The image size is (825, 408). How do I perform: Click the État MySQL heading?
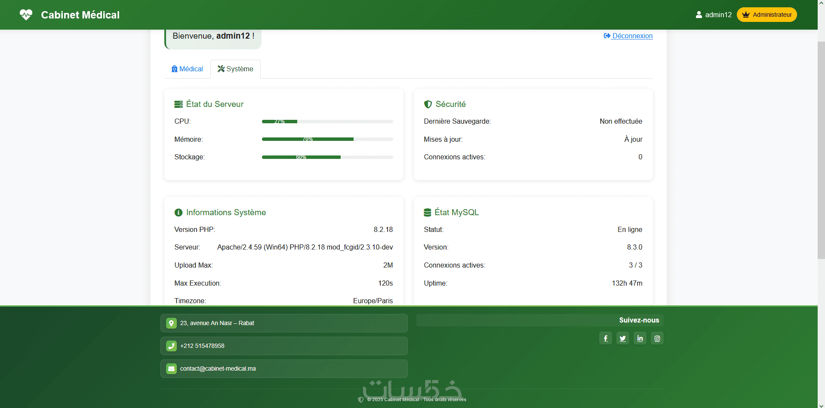tap(456, 213)
